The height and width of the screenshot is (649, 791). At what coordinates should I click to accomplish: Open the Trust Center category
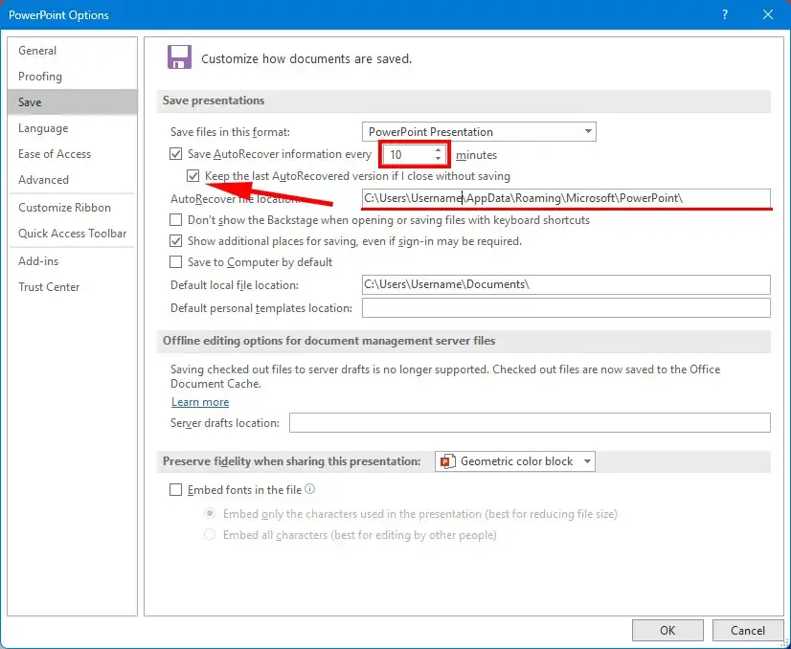click(x=73, y=287)
